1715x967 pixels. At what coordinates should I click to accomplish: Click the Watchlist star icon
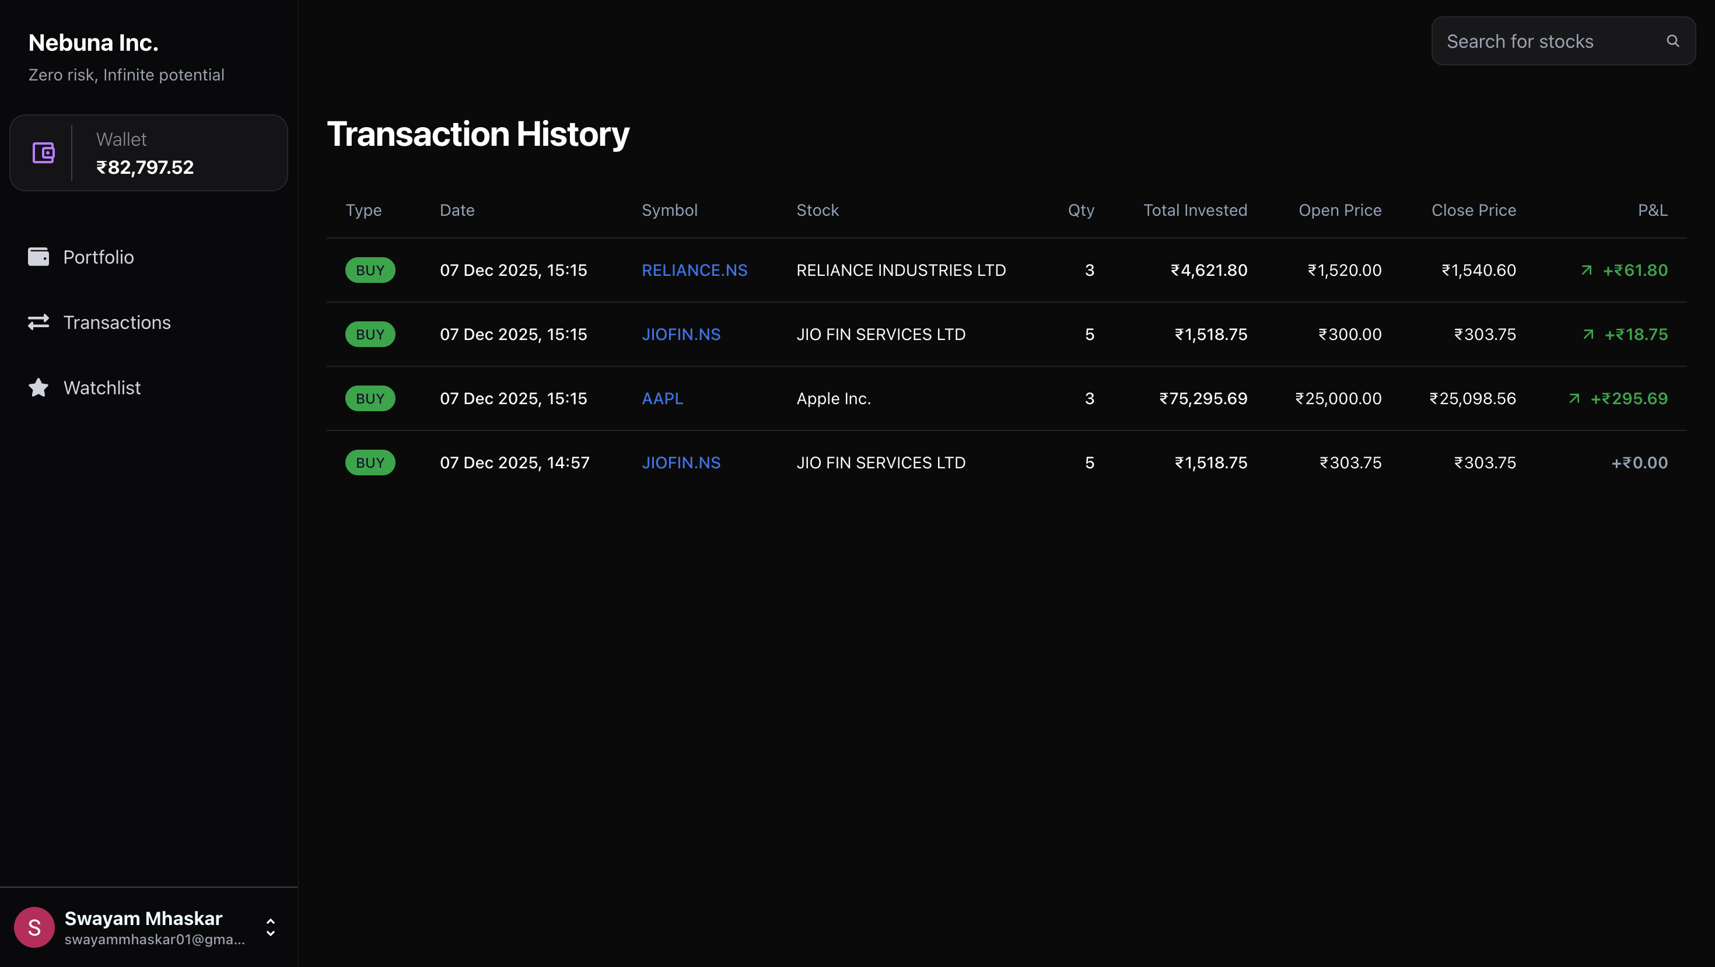[38, 387]
